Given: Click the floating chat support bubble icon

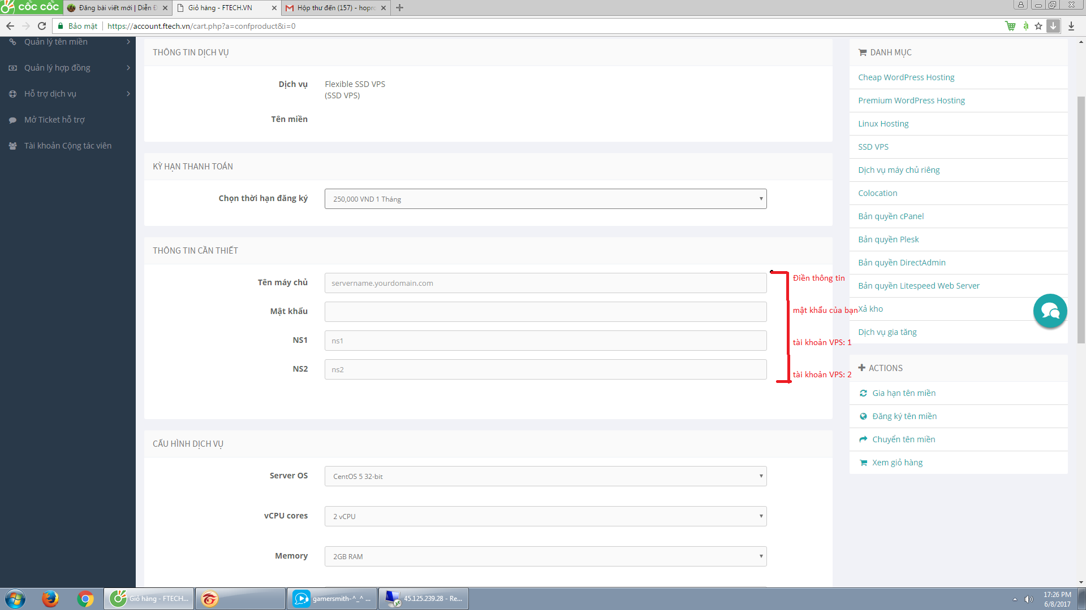Looking at the screenshot, I should (x=1050, y=311).
